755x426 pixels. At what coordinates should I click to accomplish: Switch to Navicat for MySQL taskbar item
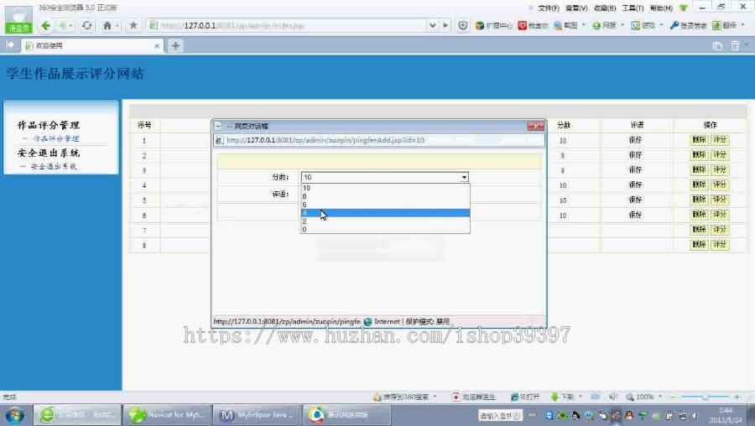coord(167,415)
